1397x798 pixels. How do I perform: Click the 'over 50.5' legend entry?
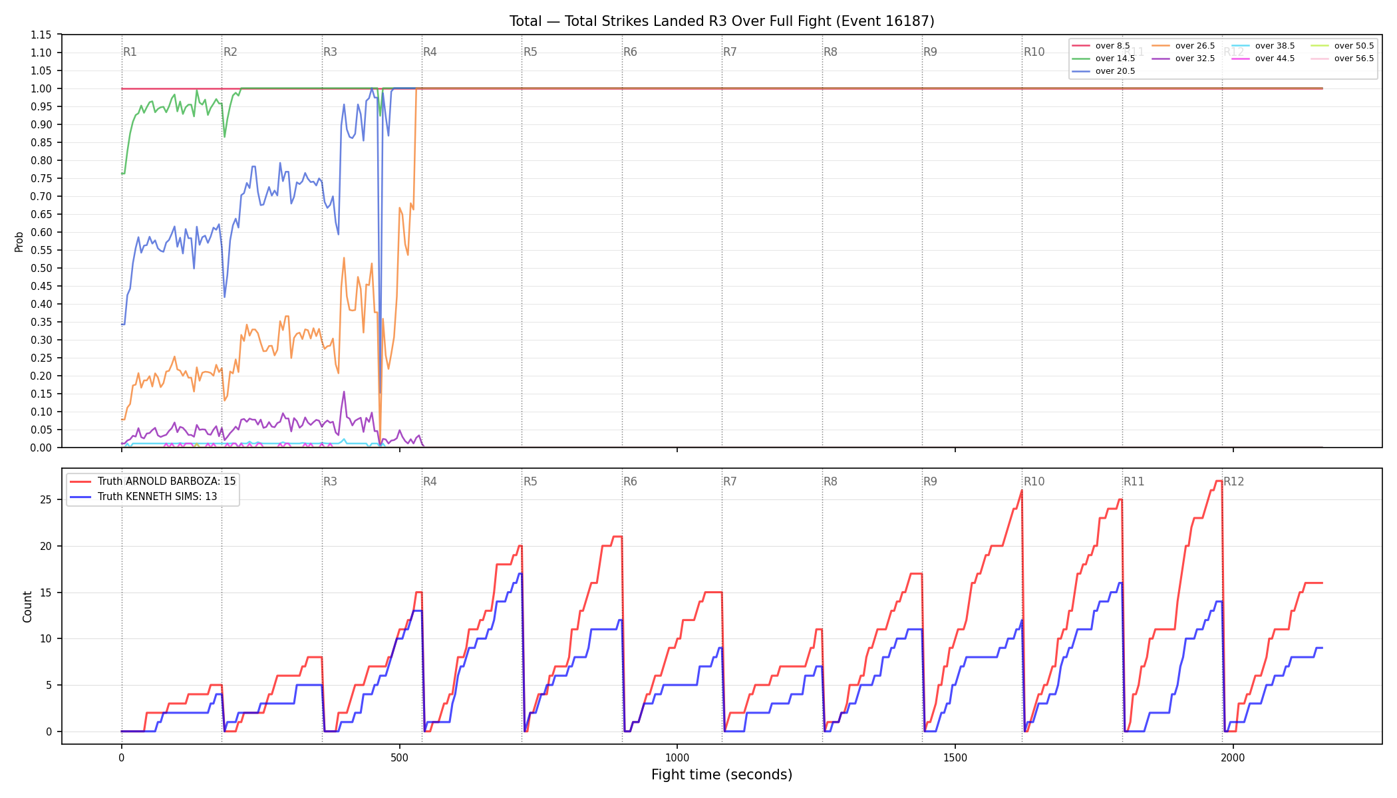click(1342, 46)
